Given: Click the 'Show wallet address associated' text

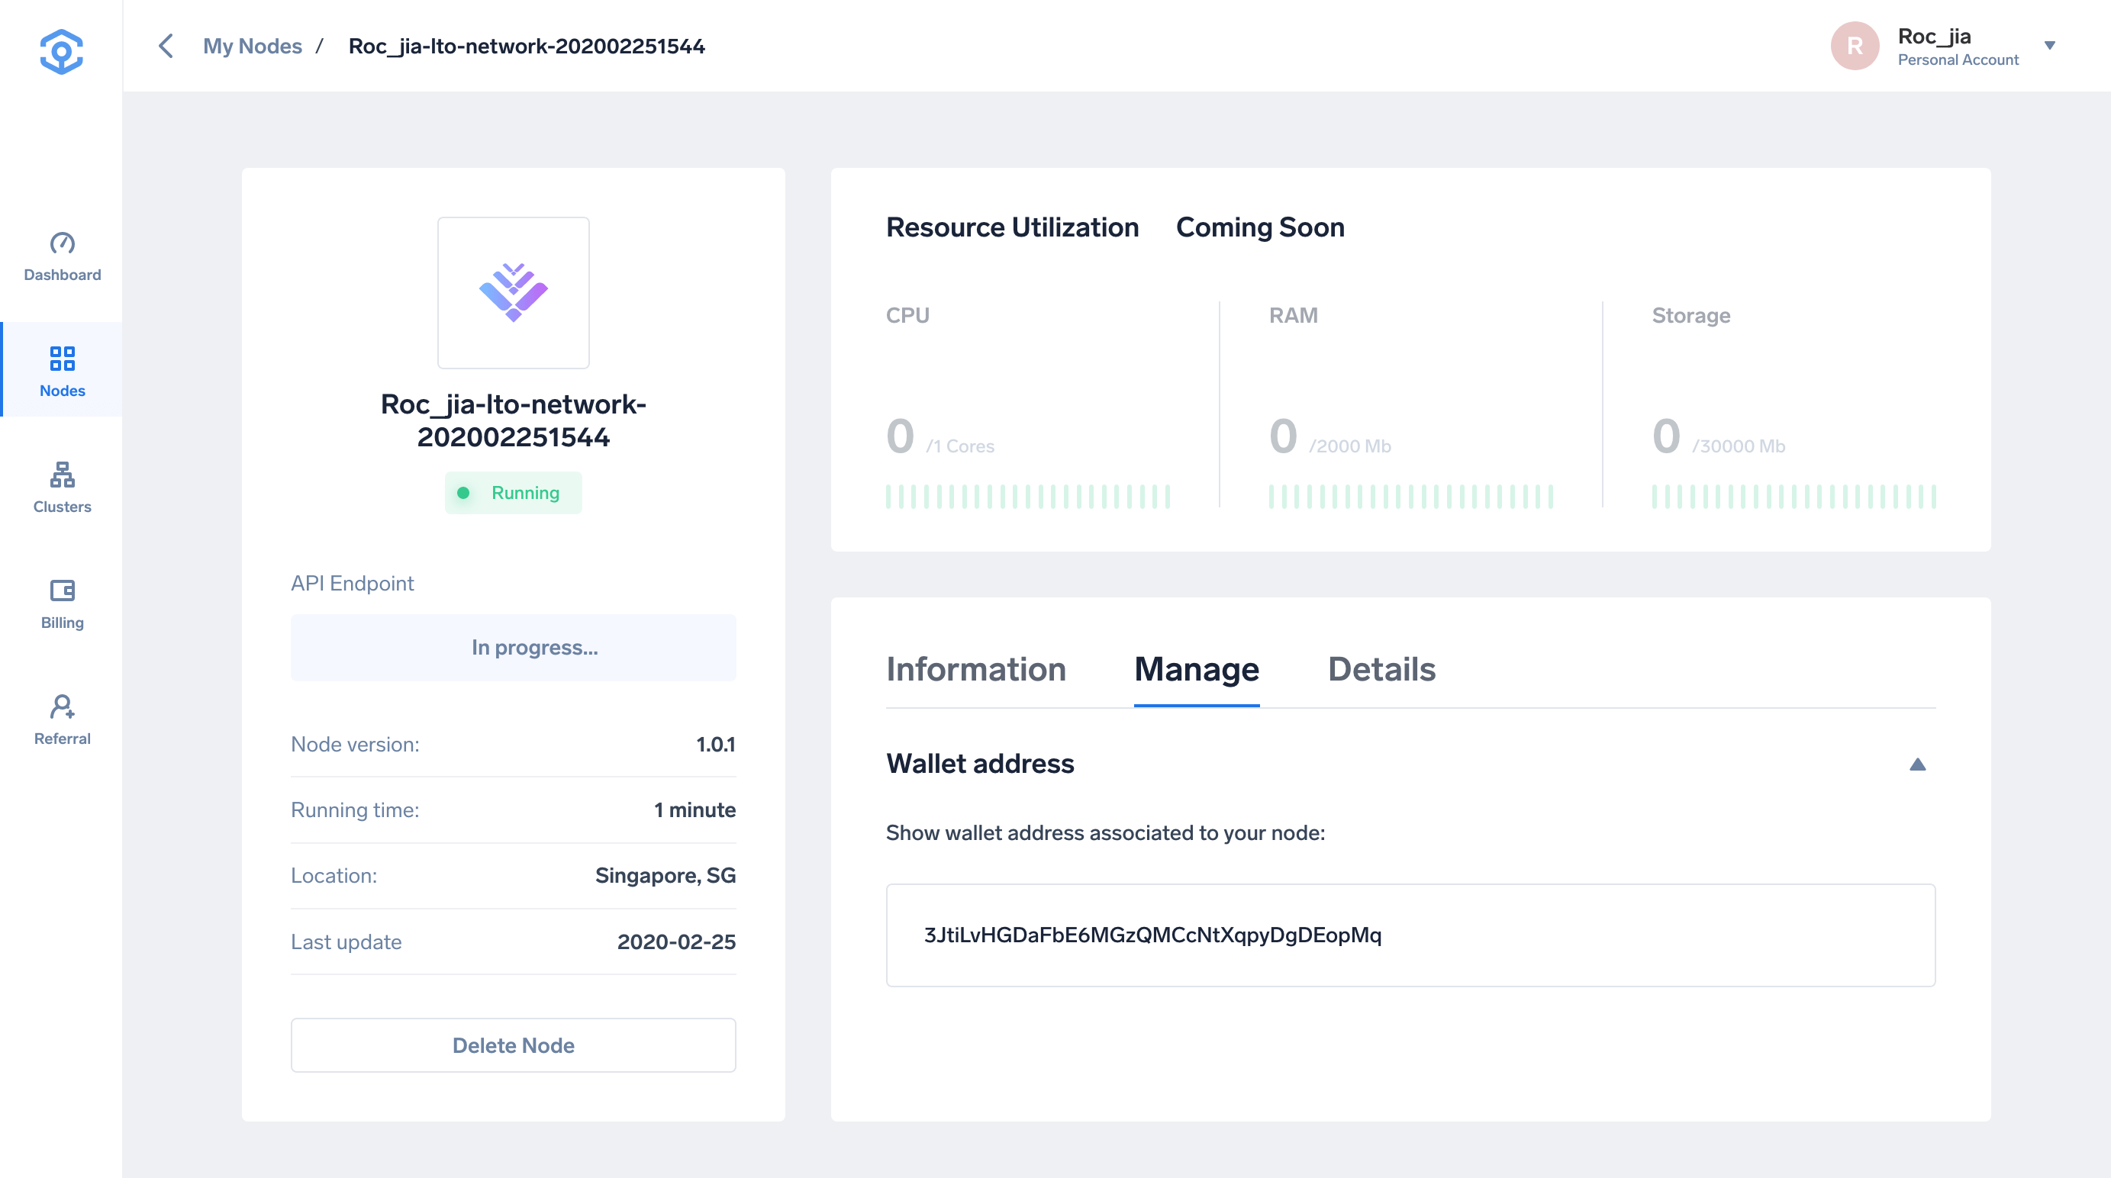Looking at the screenshot, I should pyautogui.click(x=1105, y=833).
